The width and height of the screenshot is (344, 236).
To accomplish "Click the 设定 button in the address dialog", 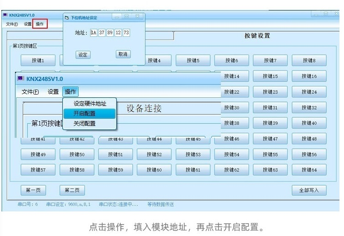I will [83, 55].
